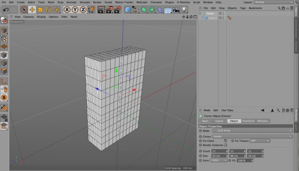This screenshot has width=299, height=171.
Task: Activate the Move tool
Action: 32,9
